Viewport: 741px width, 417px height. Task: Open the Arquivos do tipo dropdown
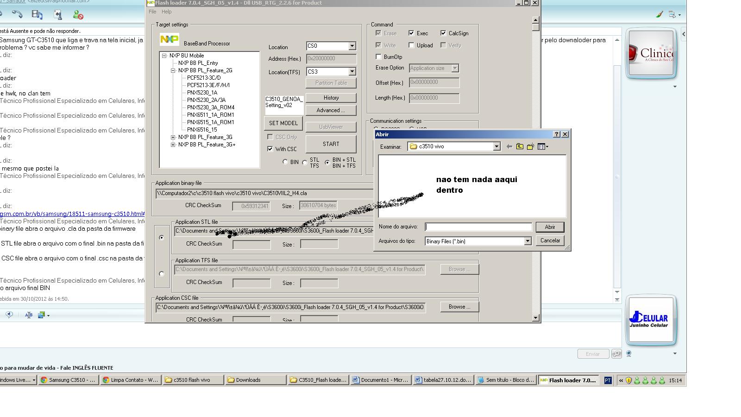[x=527, y=241]
